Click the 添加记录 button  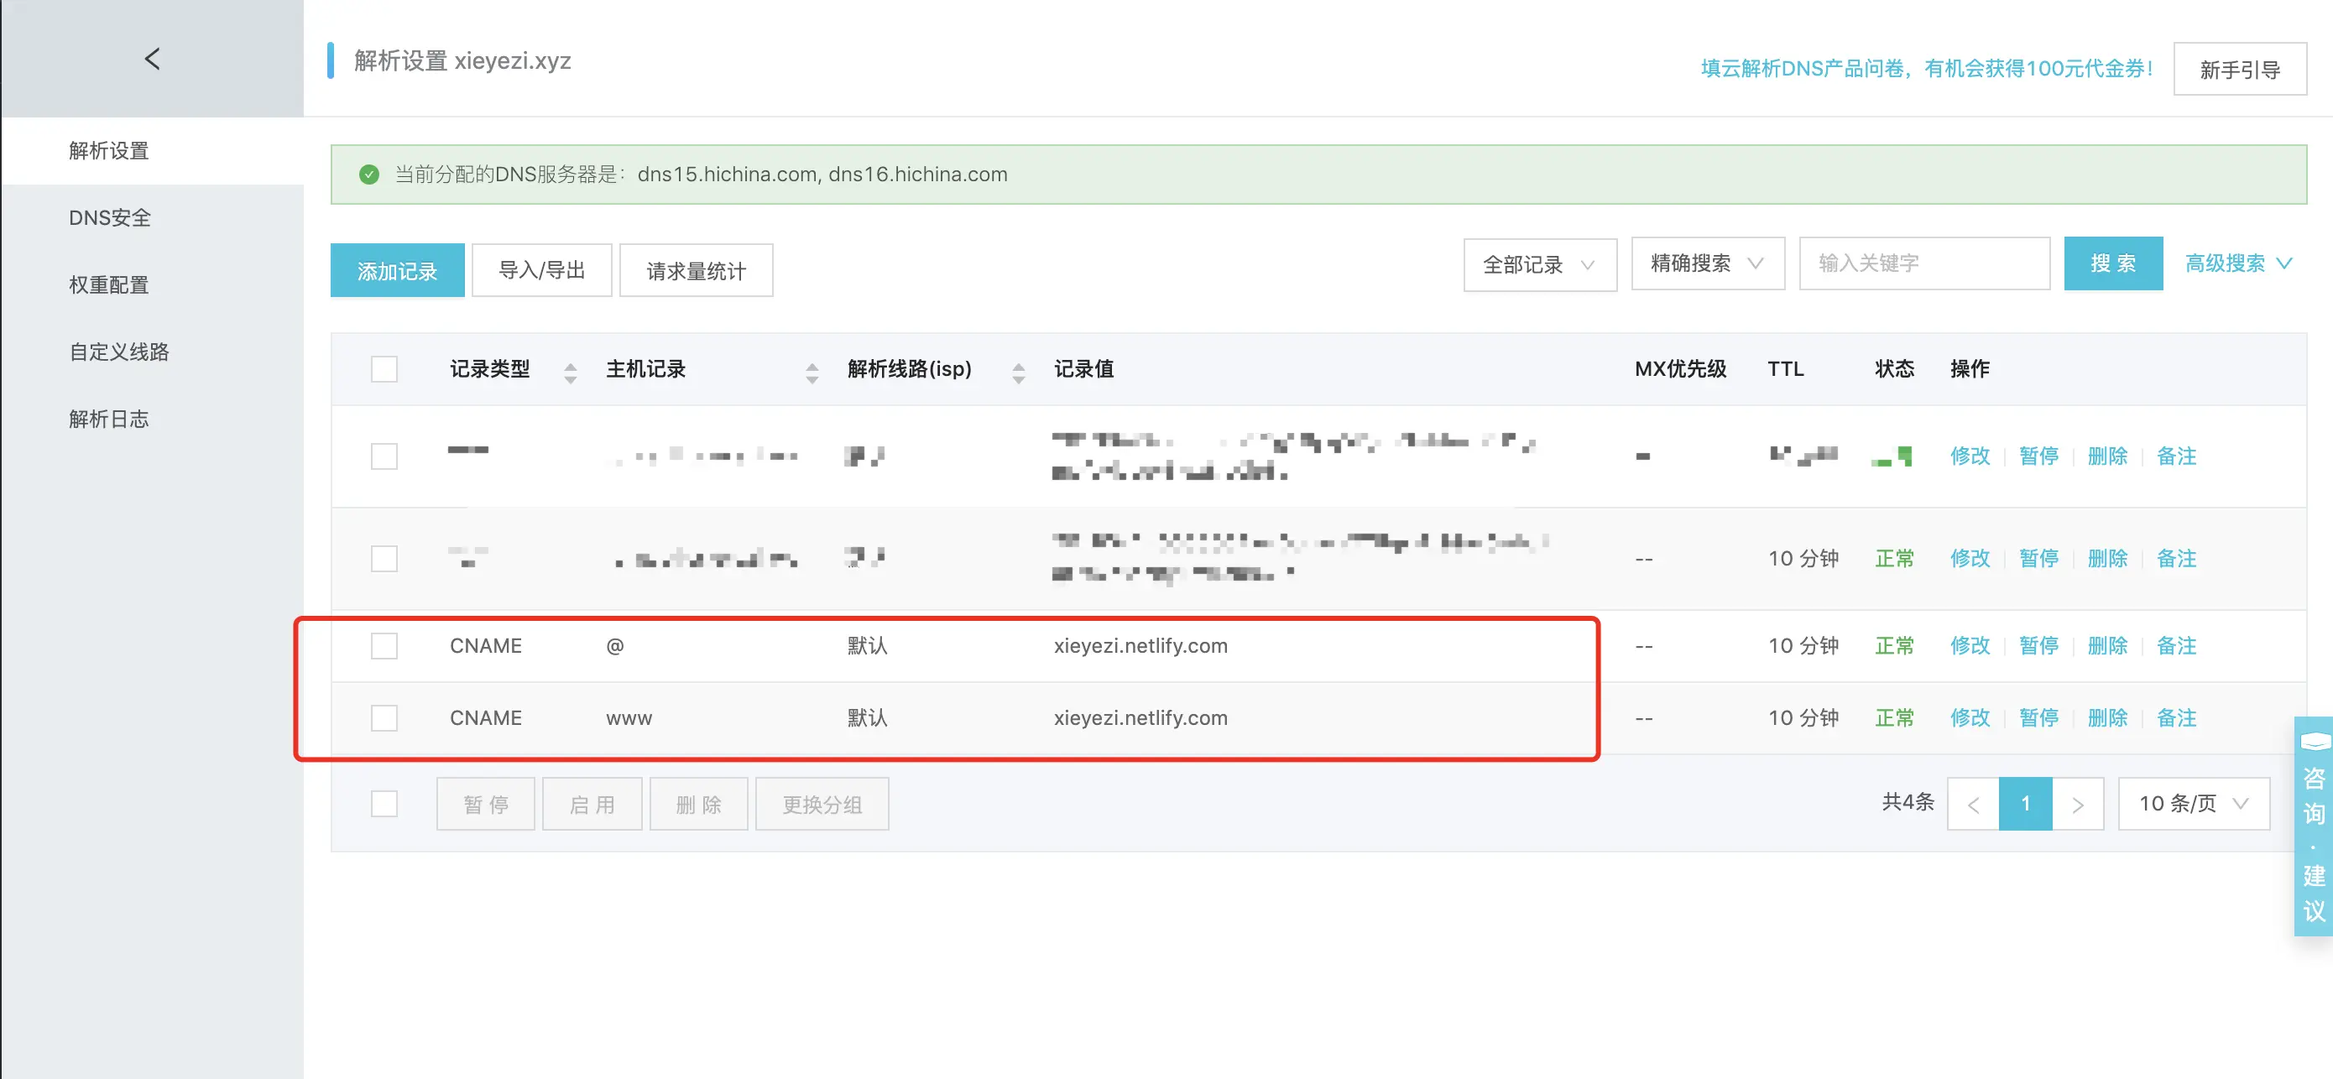coord(397,268)
